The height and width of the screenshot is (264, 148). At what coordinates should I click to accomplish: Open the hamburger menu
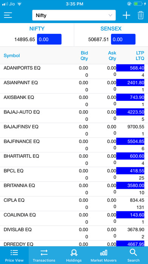8,15
